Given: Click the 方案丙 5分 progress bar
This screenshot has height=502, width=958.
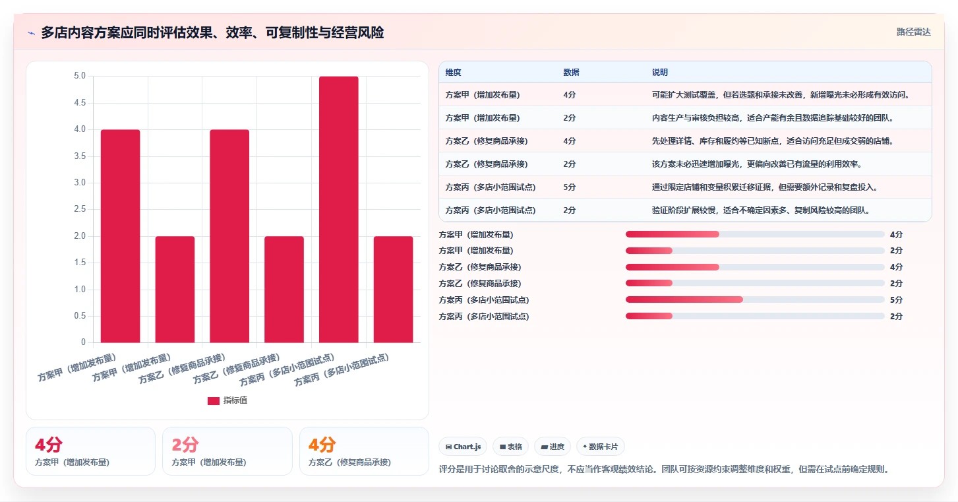Looking at the screenshot, I should 755,299.
